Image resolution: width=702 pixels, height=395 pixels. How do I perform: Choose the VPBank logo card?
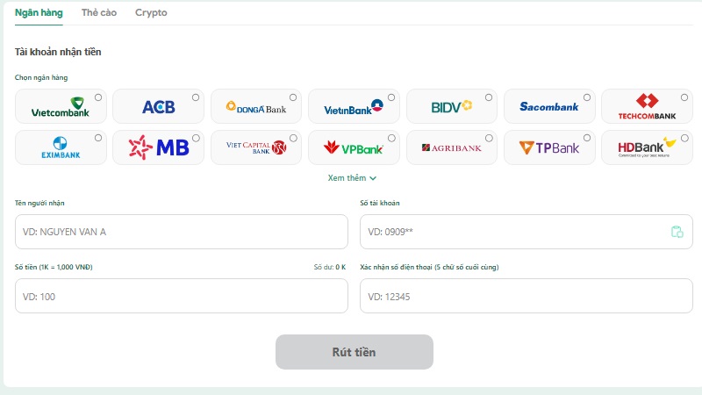[354, 147]
